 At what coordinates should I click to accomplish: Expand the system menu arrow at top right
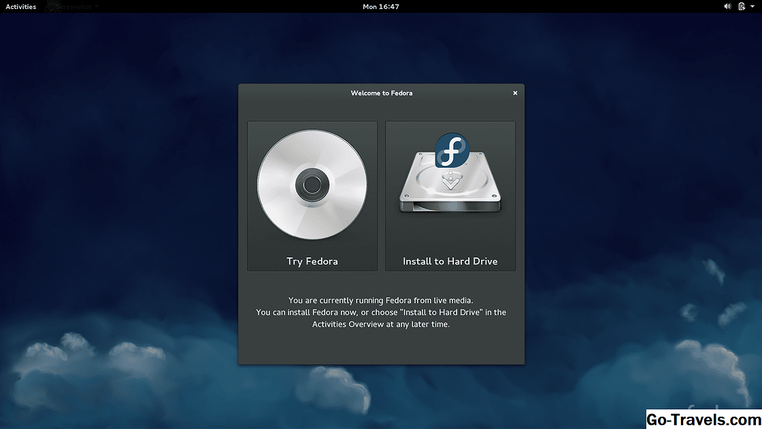(x=751, y=7)
